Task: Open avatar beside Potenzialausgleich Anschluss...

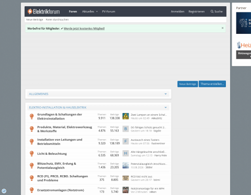Action: [x=125, y=165]
